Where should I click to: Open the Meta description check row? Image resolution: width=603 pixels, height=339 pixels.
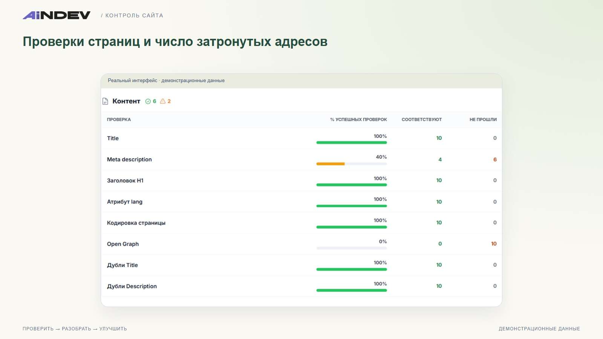[x=301, y=159]
